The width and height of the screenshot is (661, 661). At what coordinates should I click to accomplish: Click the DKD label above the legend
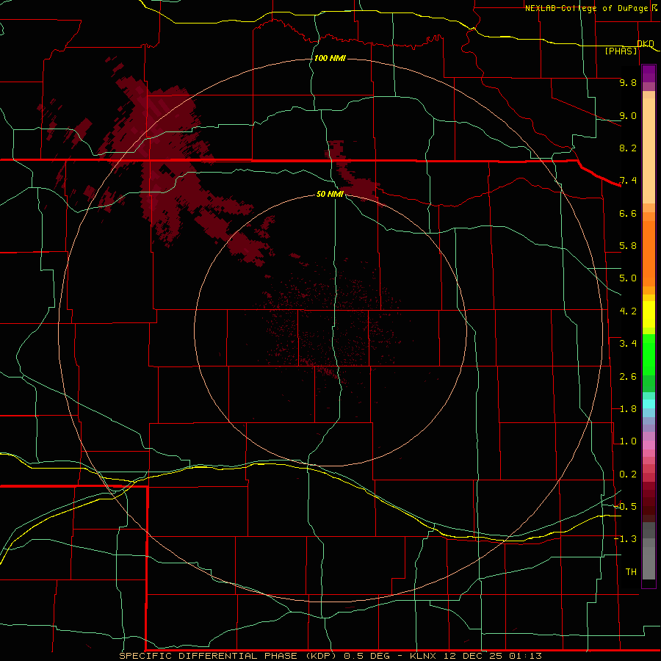click(x=646, y=43)
